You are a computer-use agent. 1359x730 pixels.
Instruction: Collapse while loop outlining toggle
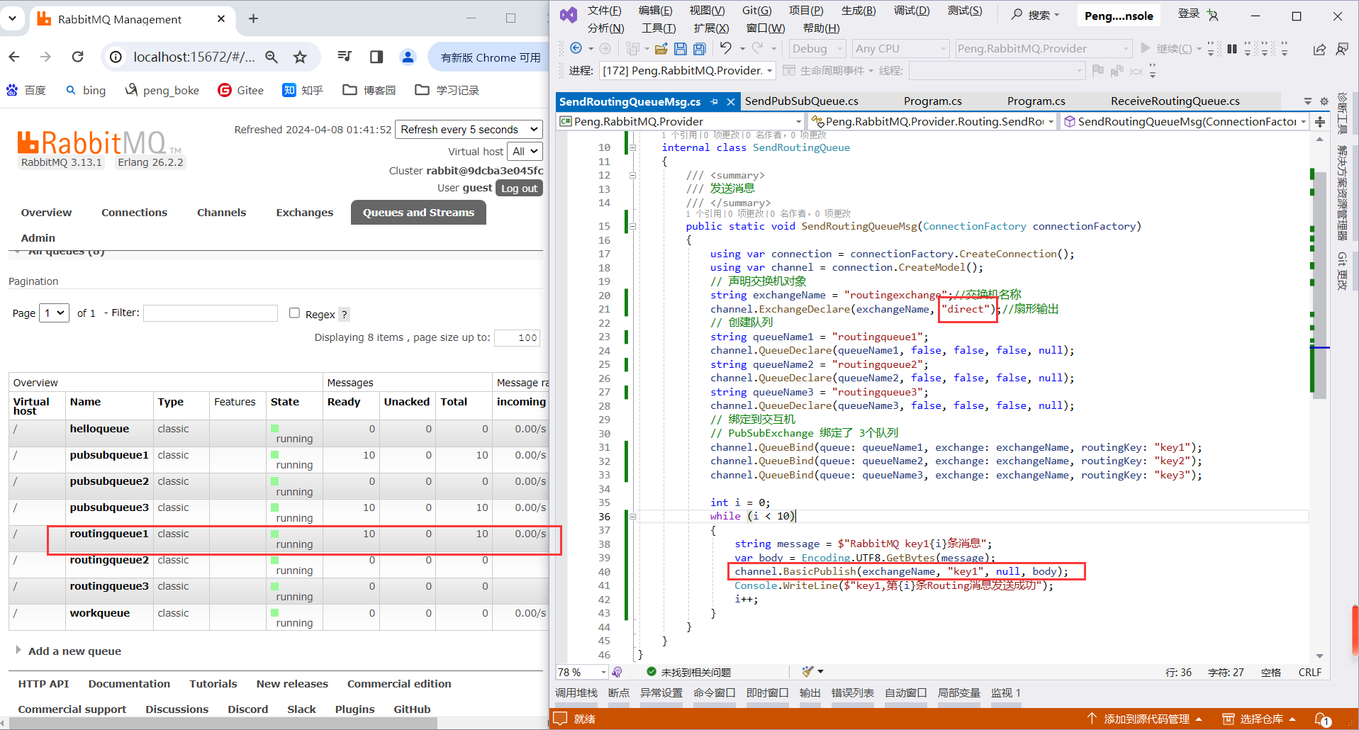click(632, 516)
